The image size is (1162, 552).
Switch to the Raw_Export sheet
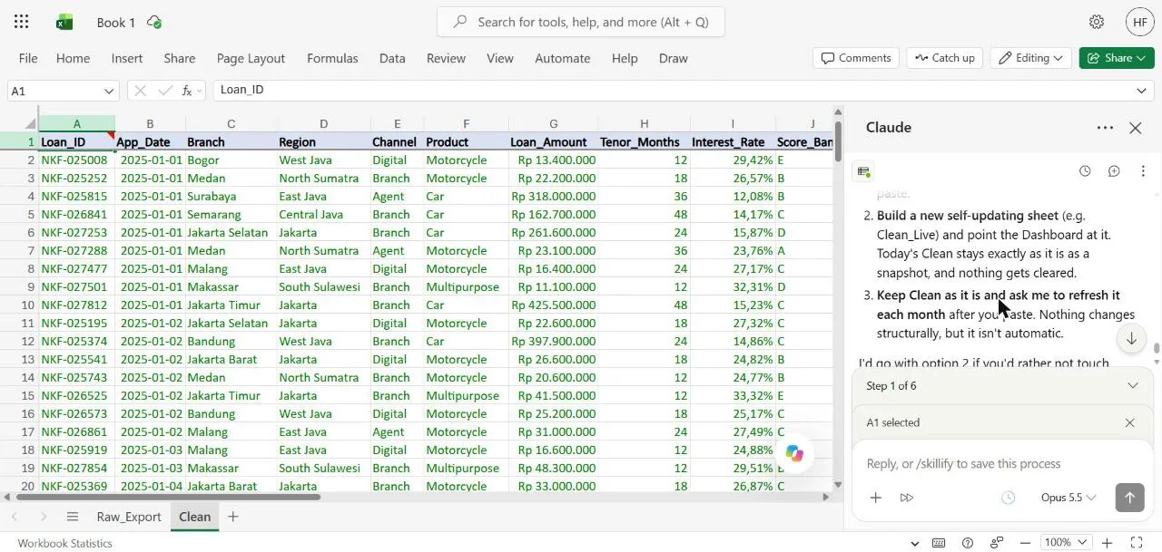click(x=129, y=517)
